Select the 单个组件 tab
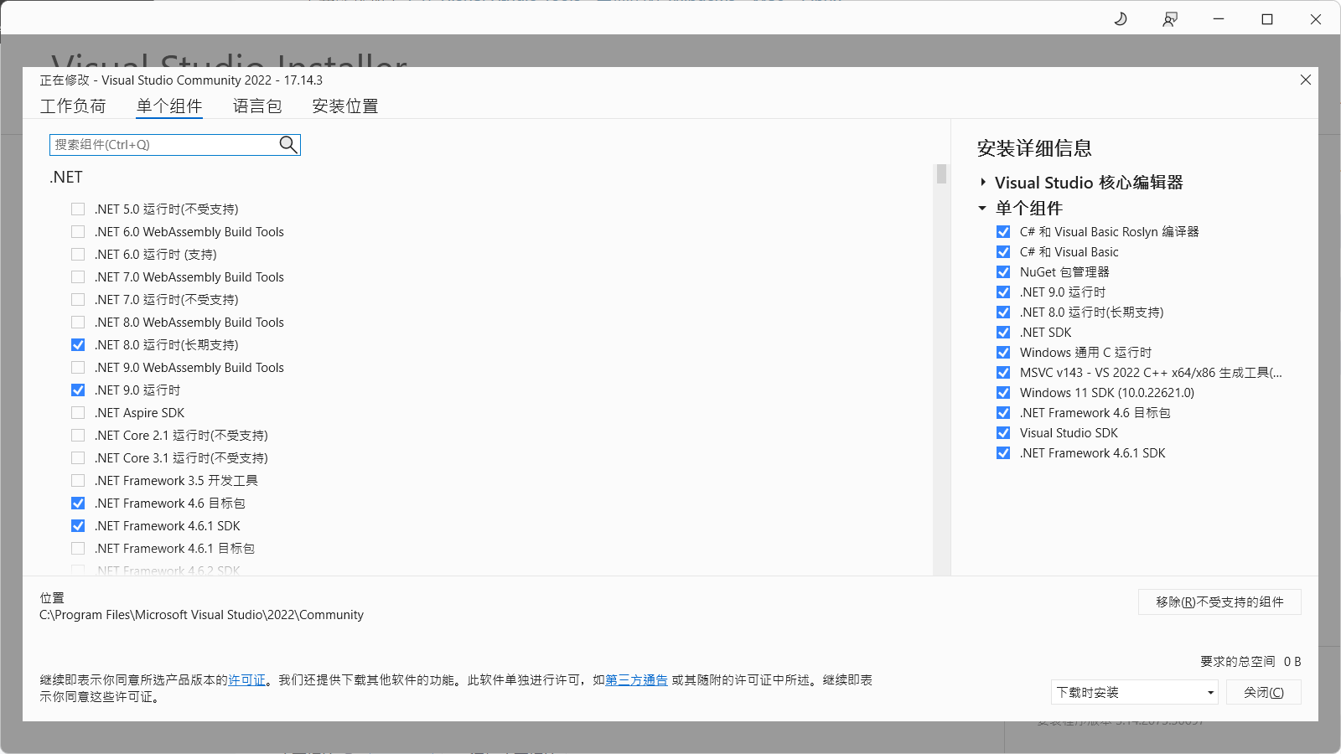1341x754 pixels. [x=169, y=106]
